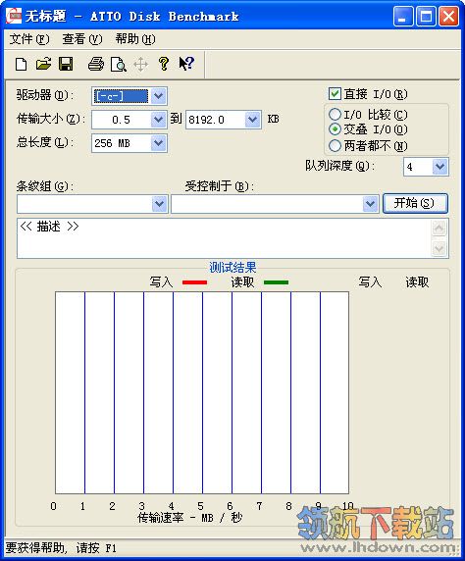Toggle the 直接 I/O checkbox
Screen dimensions: 465x561
pyautogui.click(x=335, y=94)
